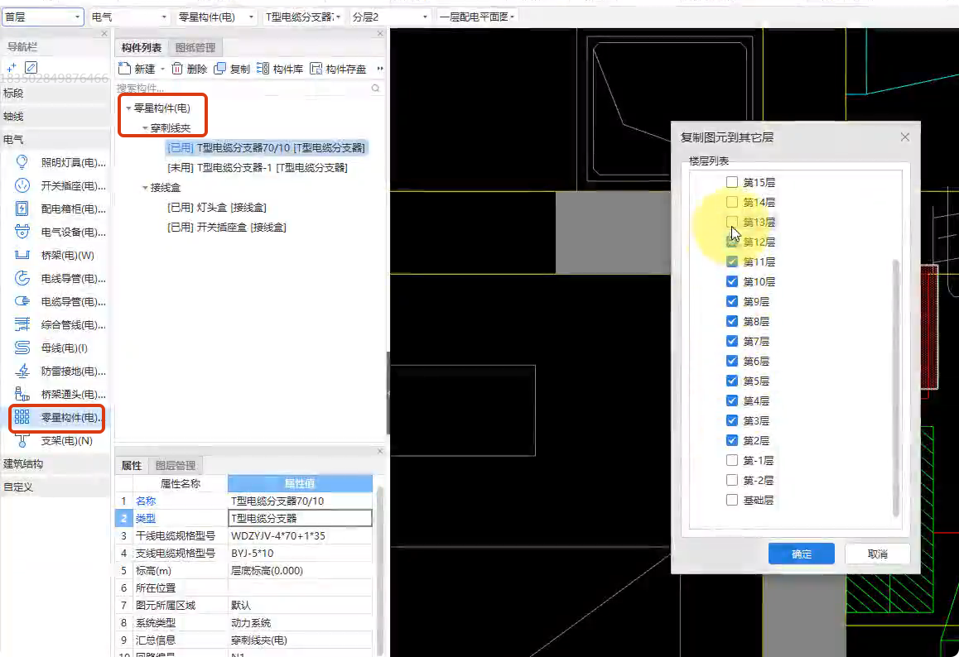Select the 防雷接地(电) lightning grounding icon
Image resolution: width=959 pixels, height=657 pixels.
tap(22, 371)
